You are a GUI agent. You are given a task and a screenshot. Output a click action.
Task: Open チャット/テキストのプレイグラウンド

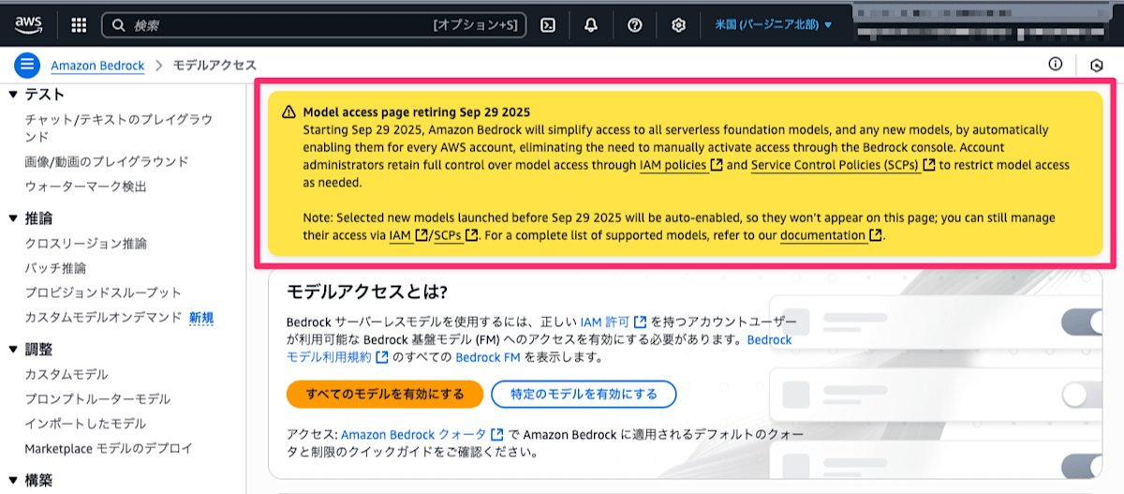pyautogui.click(x=118, y=127)
